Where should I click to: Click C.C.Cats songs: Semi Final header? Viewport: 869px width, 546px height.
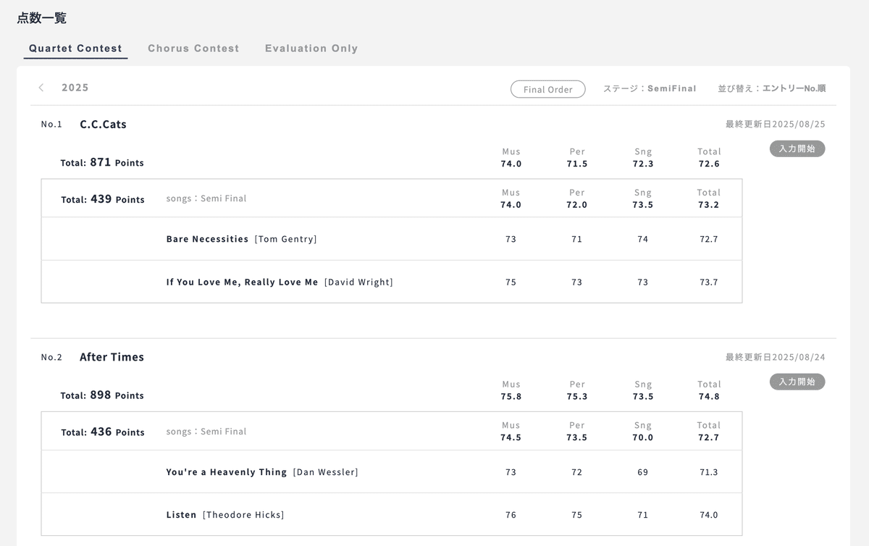point(206,198)
